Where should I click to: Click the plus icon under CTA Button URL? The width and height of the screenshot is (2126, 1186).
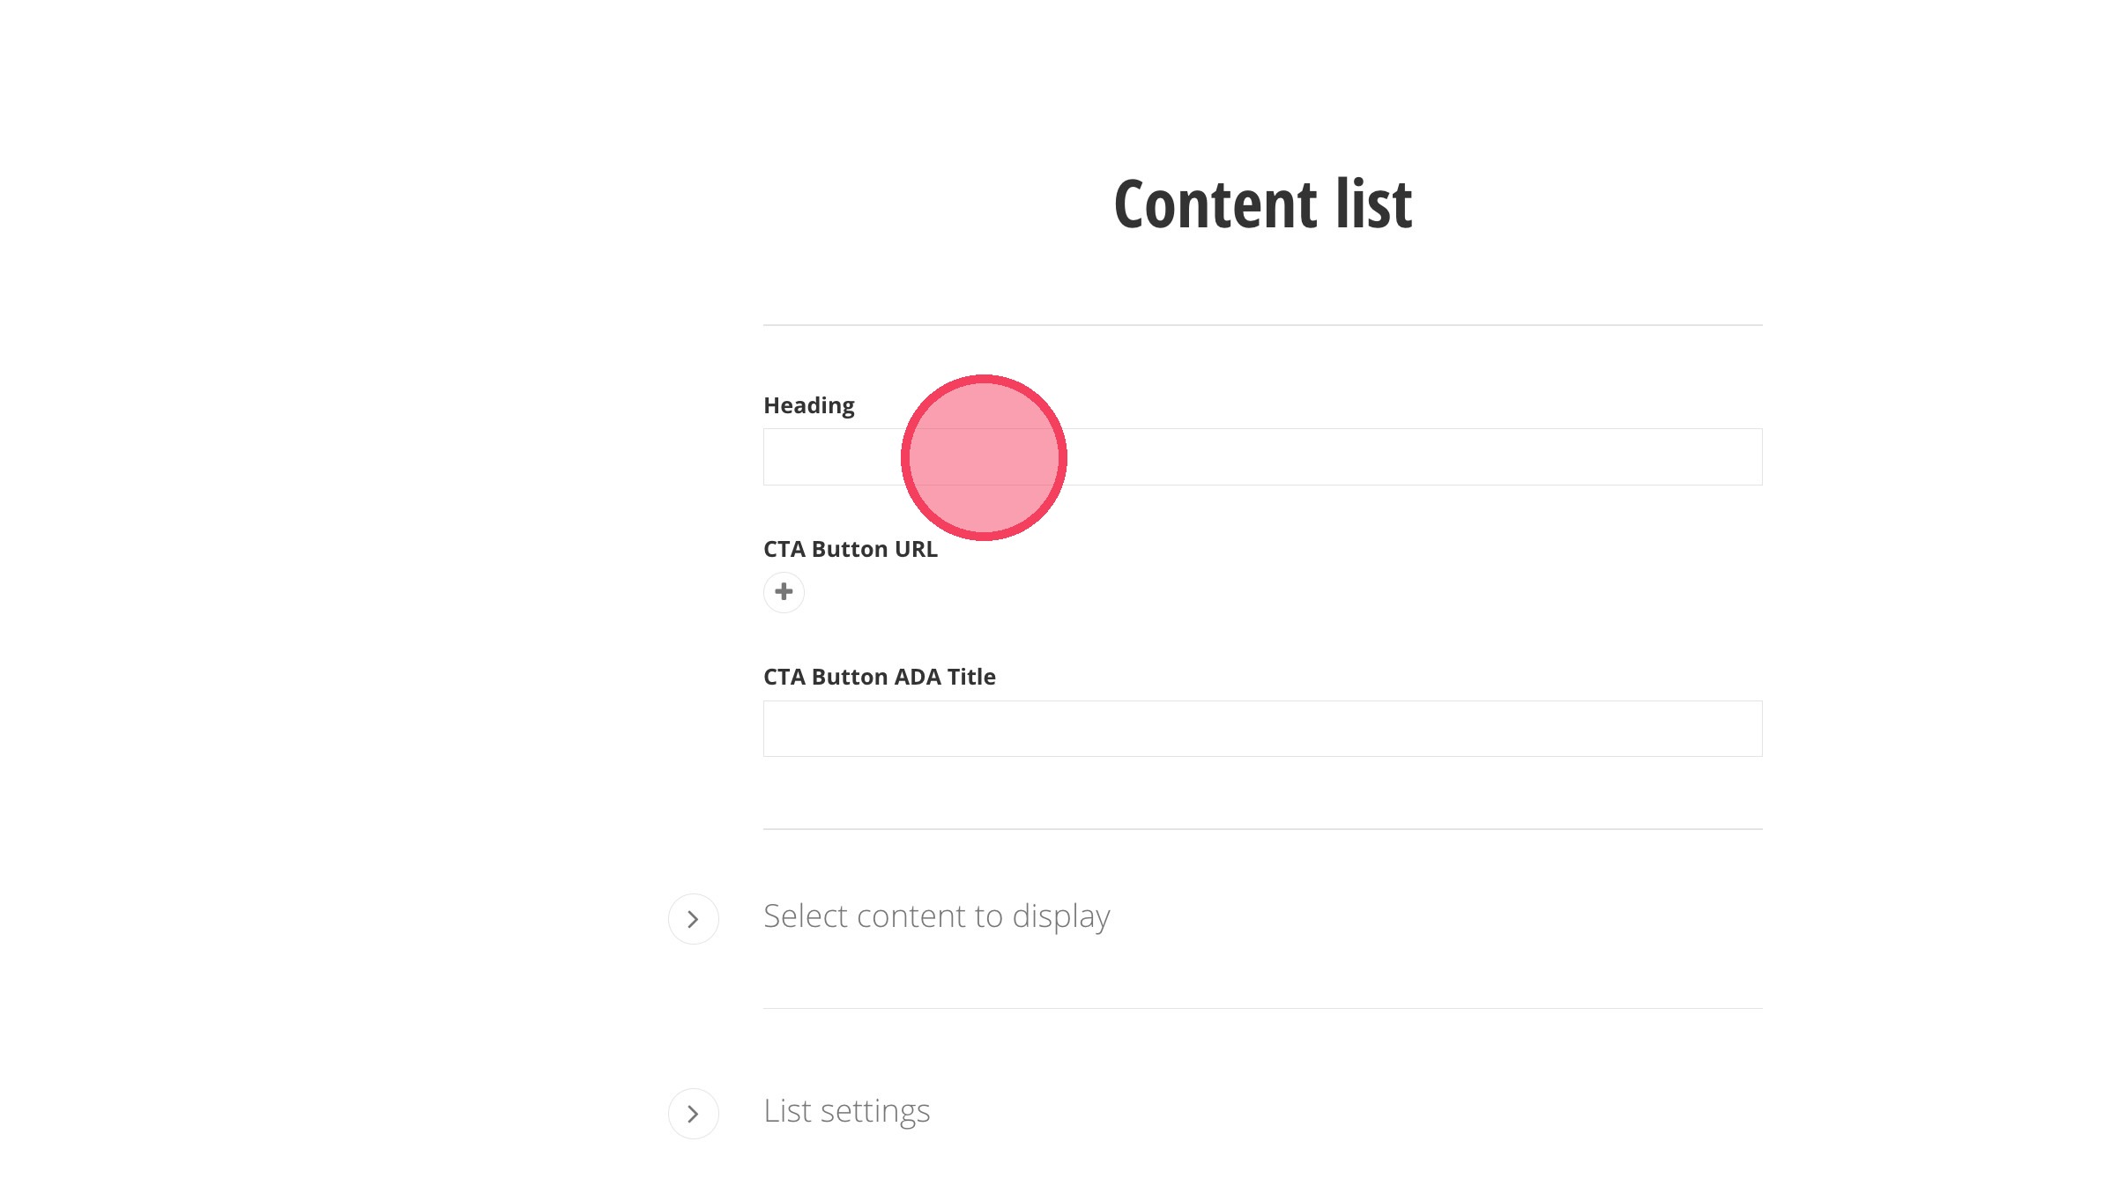(x=784, y=592)
